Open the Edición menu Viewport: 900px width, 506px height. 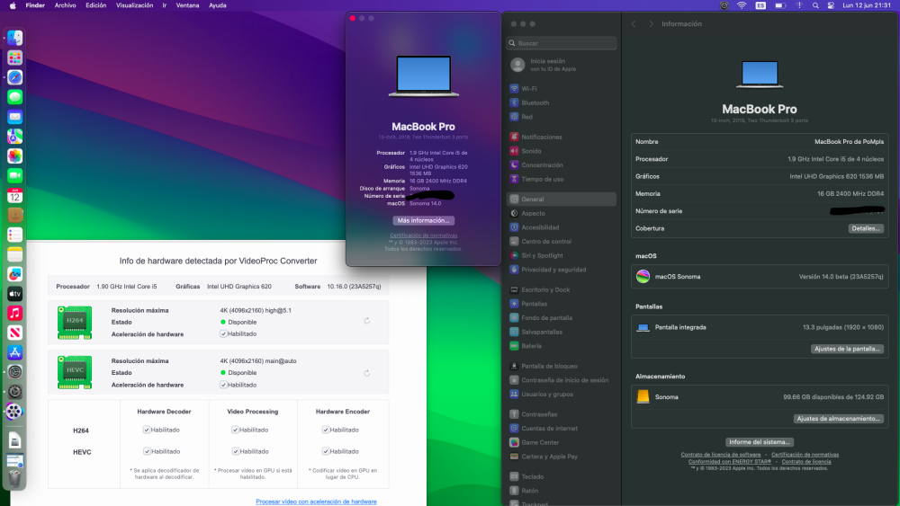pos(96,5)
